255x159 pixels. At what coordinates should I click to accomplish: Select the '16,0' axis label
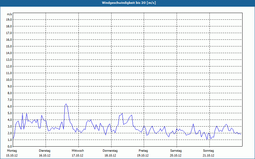[9, 39]
